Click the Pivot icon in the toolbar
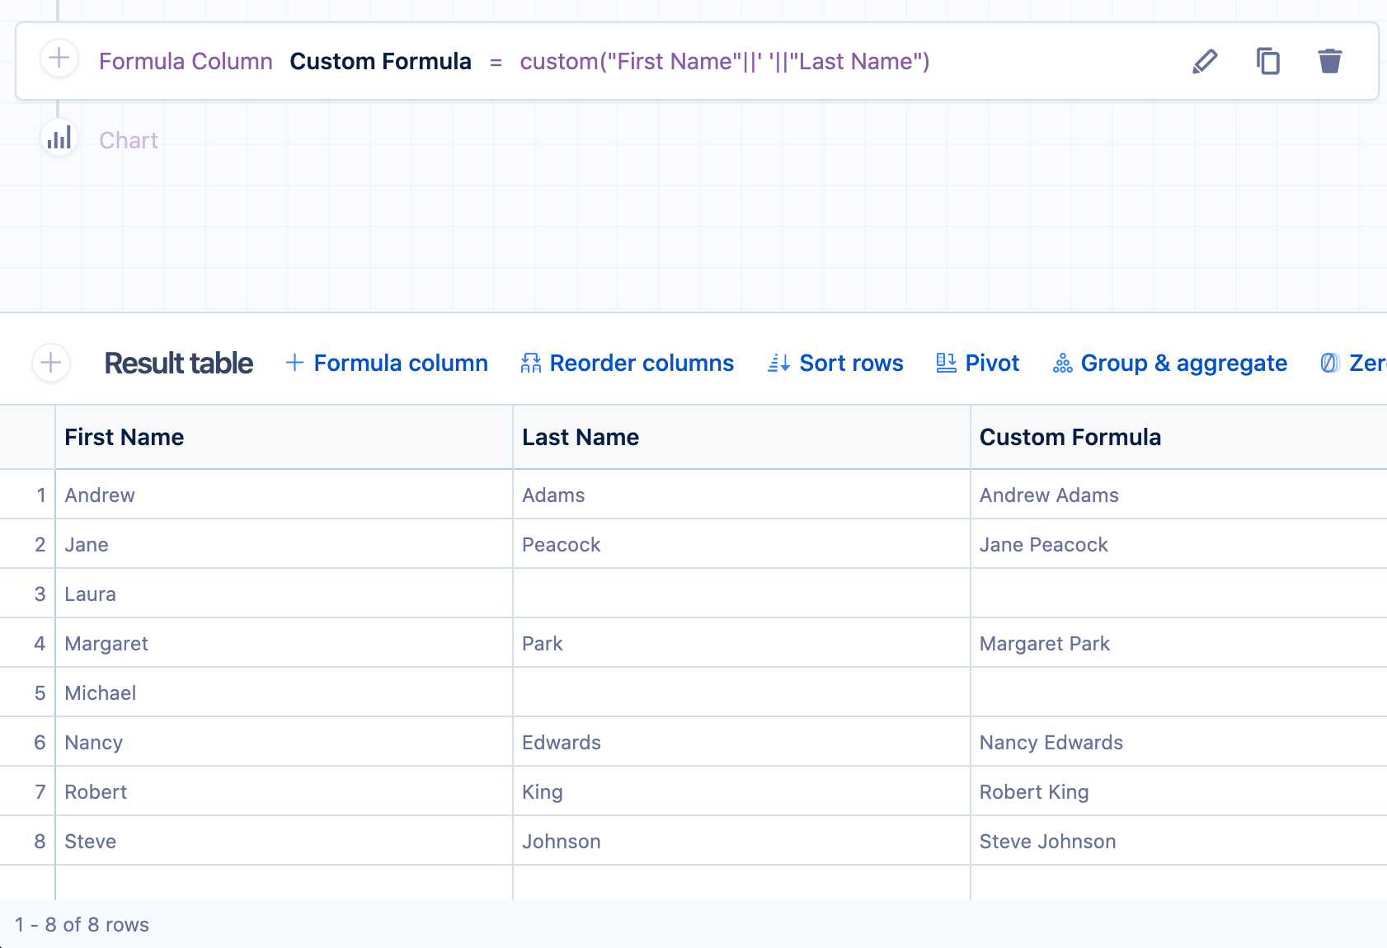 [x=946, y=363]
